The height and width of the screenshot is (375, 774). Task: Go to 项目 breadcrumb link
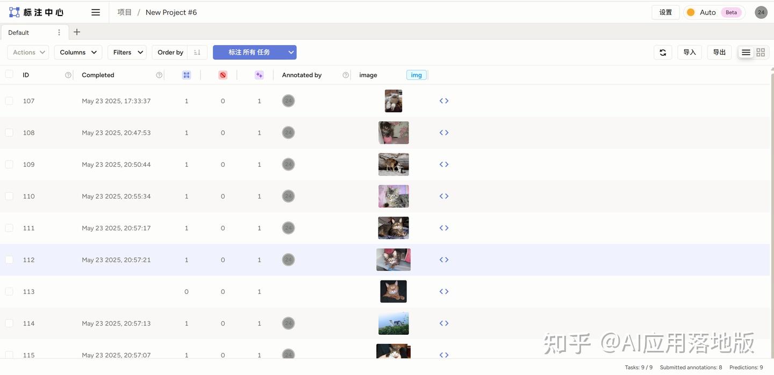click(x=125, y=12)
